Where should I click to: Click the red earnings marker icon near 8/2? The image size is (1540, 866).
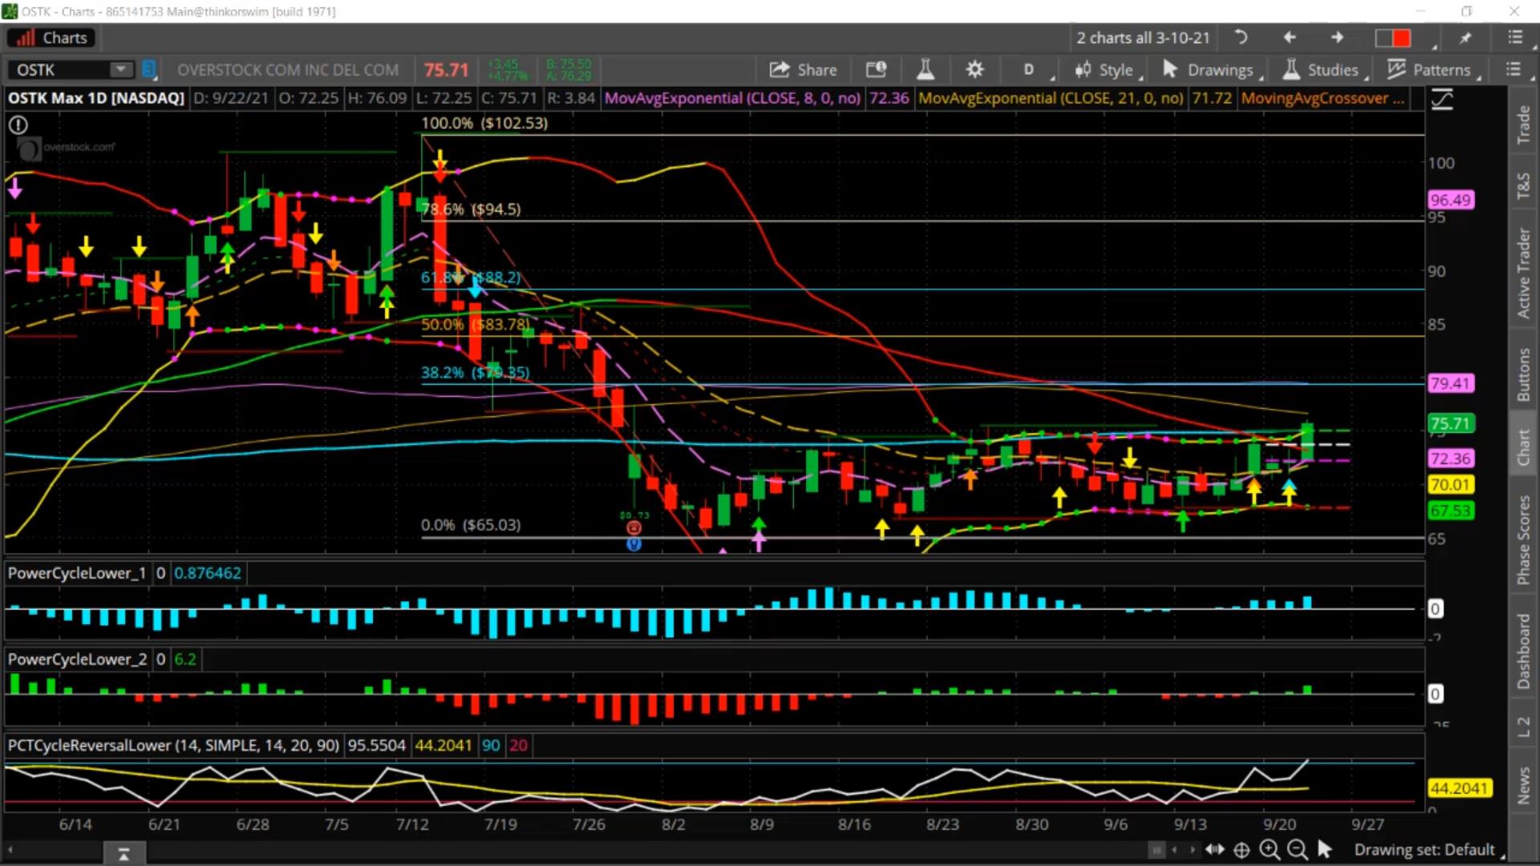click(634, 528)
